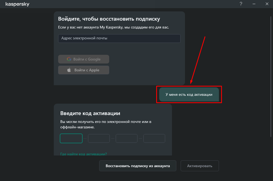Image resolution: width=273 pixels, height=181 pixels.
Task: Click the vertical scrollbar on the right
Action: point(271,77)
